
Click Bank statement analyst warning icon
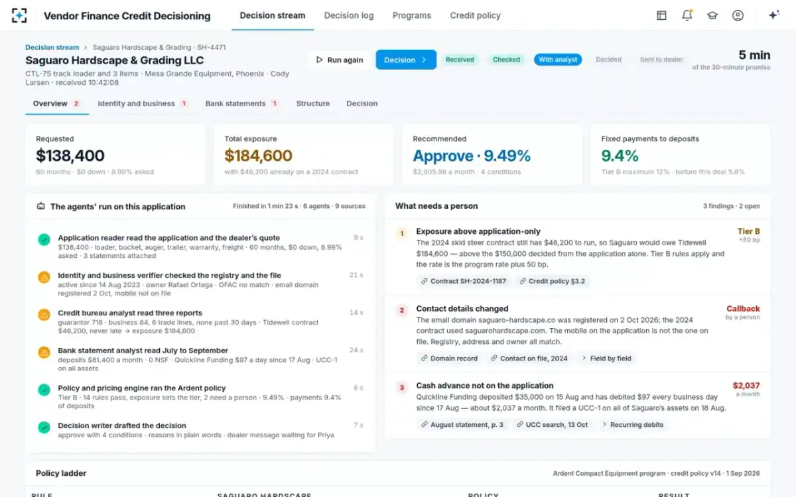[44, 352]
